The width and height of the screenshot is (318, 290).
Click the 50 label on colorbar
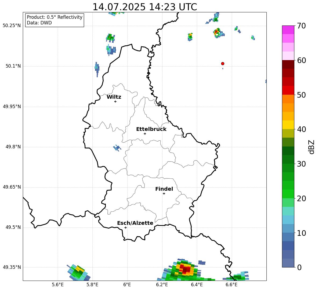tap(301, 95)
